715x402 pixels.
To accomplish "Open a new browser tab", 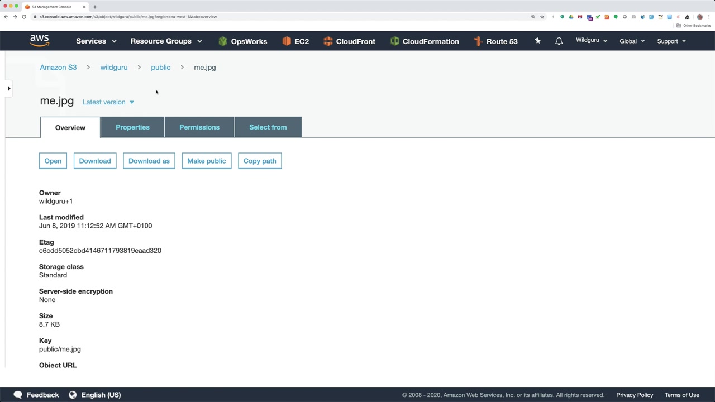I will click(x=95, y=7).
